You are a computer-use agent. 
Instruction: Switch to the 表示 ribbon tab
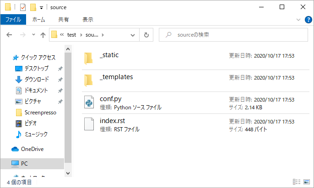pyautogui.click(x=88, y=20)
